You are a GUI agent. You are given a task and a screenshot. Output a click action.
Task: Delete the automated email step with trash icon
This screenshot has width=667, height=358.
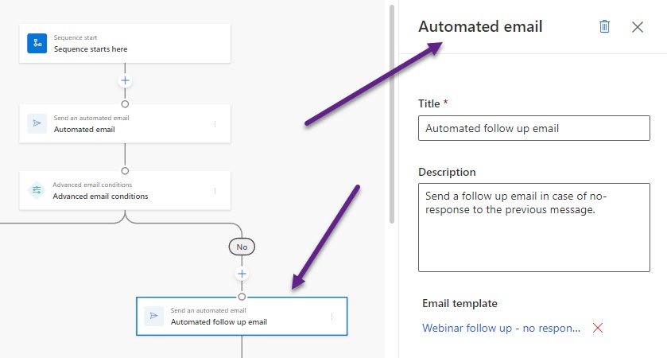tap(604, 26)
